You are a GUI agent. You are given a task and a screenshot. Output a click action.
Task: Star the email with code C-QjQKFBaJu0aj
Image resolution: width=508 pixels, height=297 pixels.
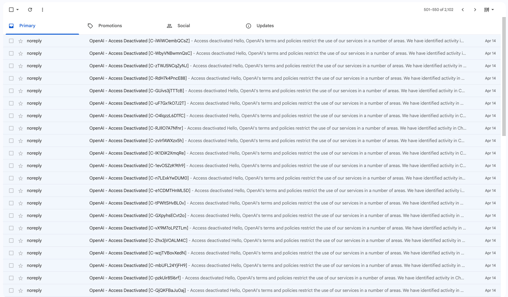[21, 290]
